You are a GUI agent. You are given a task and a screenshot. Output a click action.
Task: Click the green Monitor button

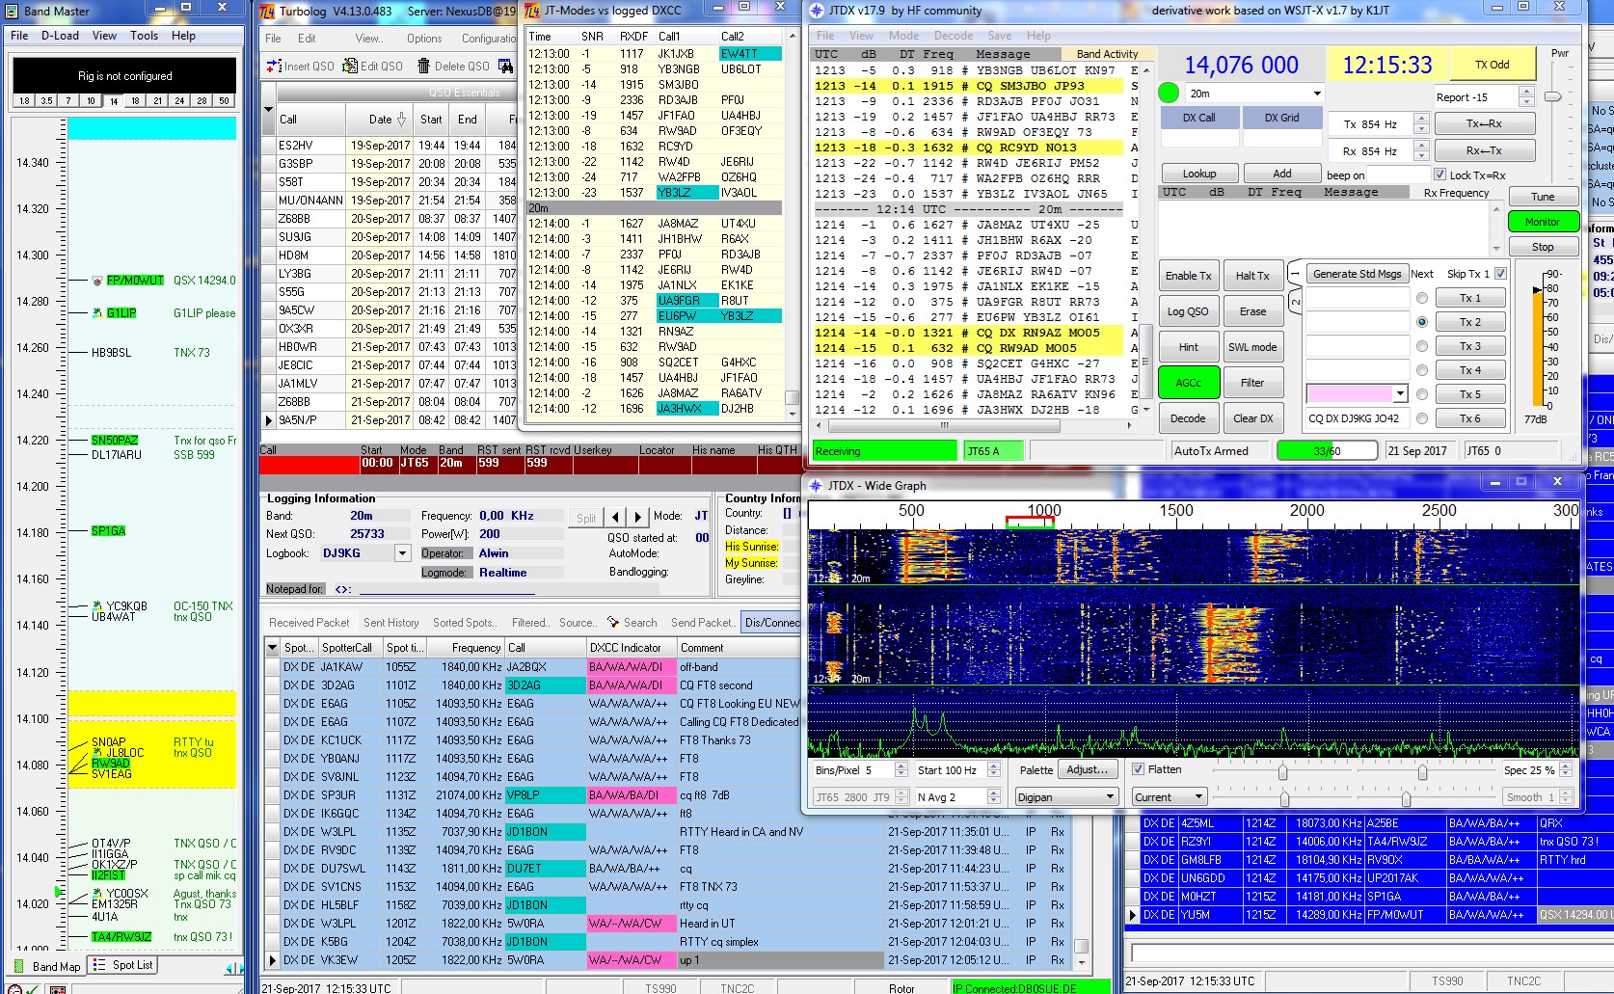click(1542, 222)
